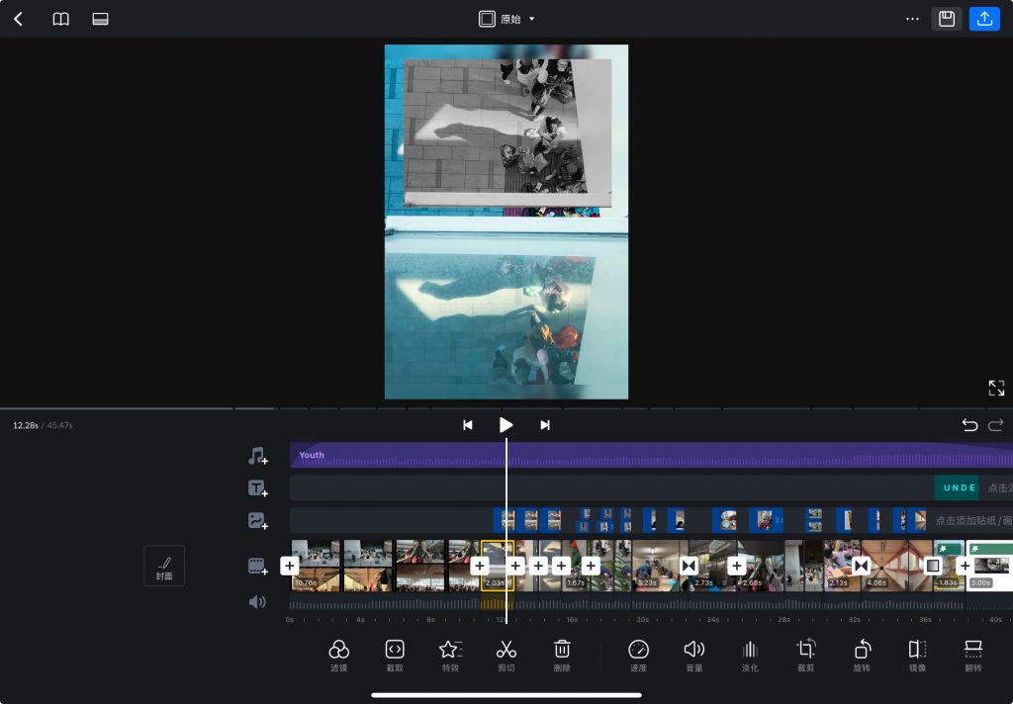Mirror the clip with 镜像
This screenshot has height=704, width=1013.
tap(917, 656)
